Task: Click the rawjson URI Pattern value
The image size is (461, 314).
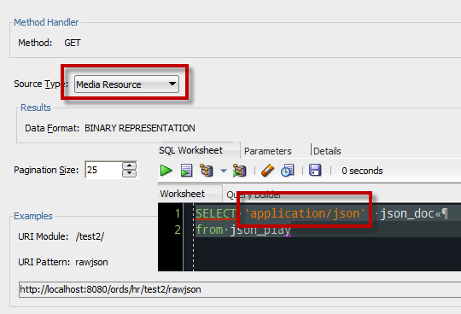Action: coord(91,262)
